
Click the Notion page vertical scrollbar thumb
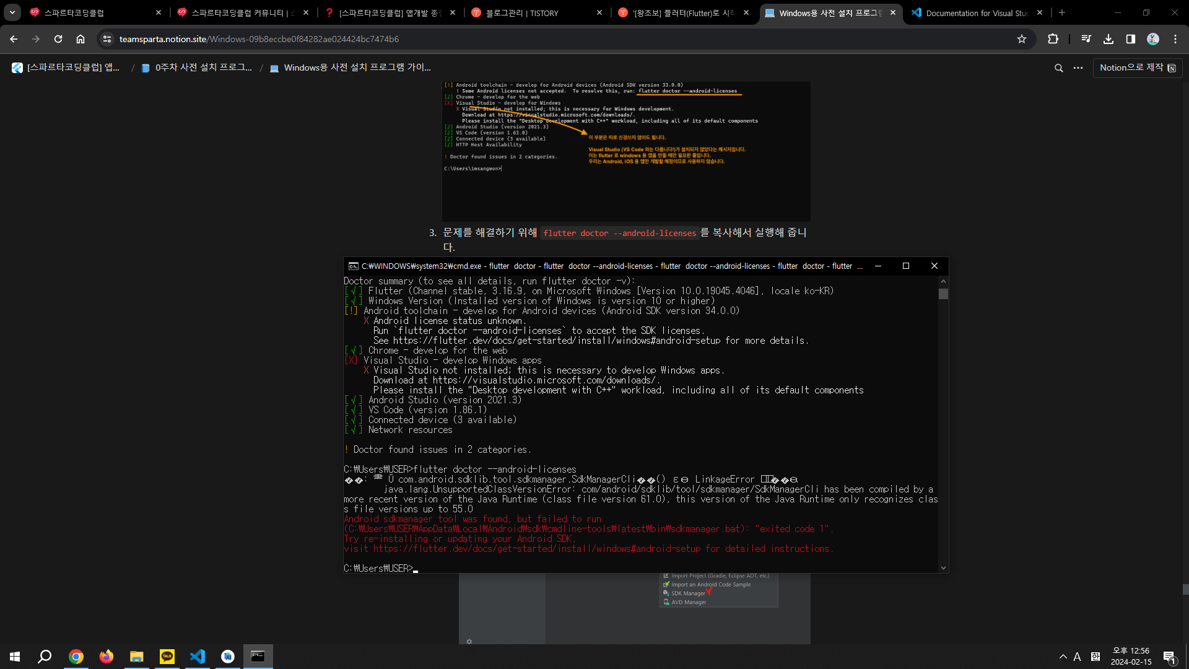pos(1185,590)
